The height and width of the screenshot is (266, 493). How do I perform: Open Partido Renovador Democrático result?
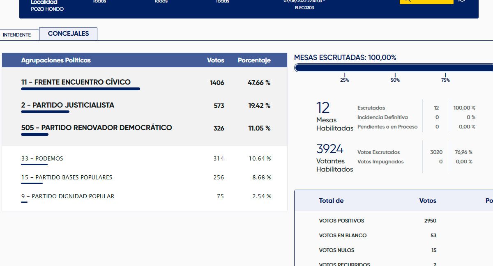pyautogui.click(x=97, y=128)
